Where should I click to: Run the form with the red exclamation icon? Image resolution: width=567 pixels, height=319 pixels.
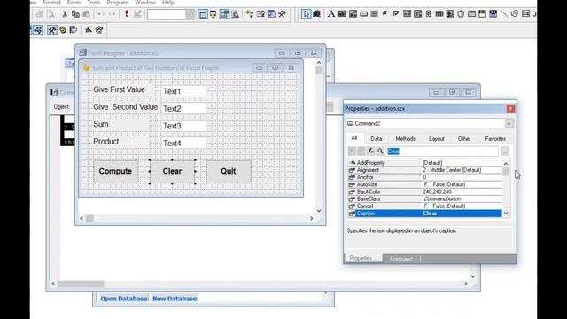pos(126,14)
